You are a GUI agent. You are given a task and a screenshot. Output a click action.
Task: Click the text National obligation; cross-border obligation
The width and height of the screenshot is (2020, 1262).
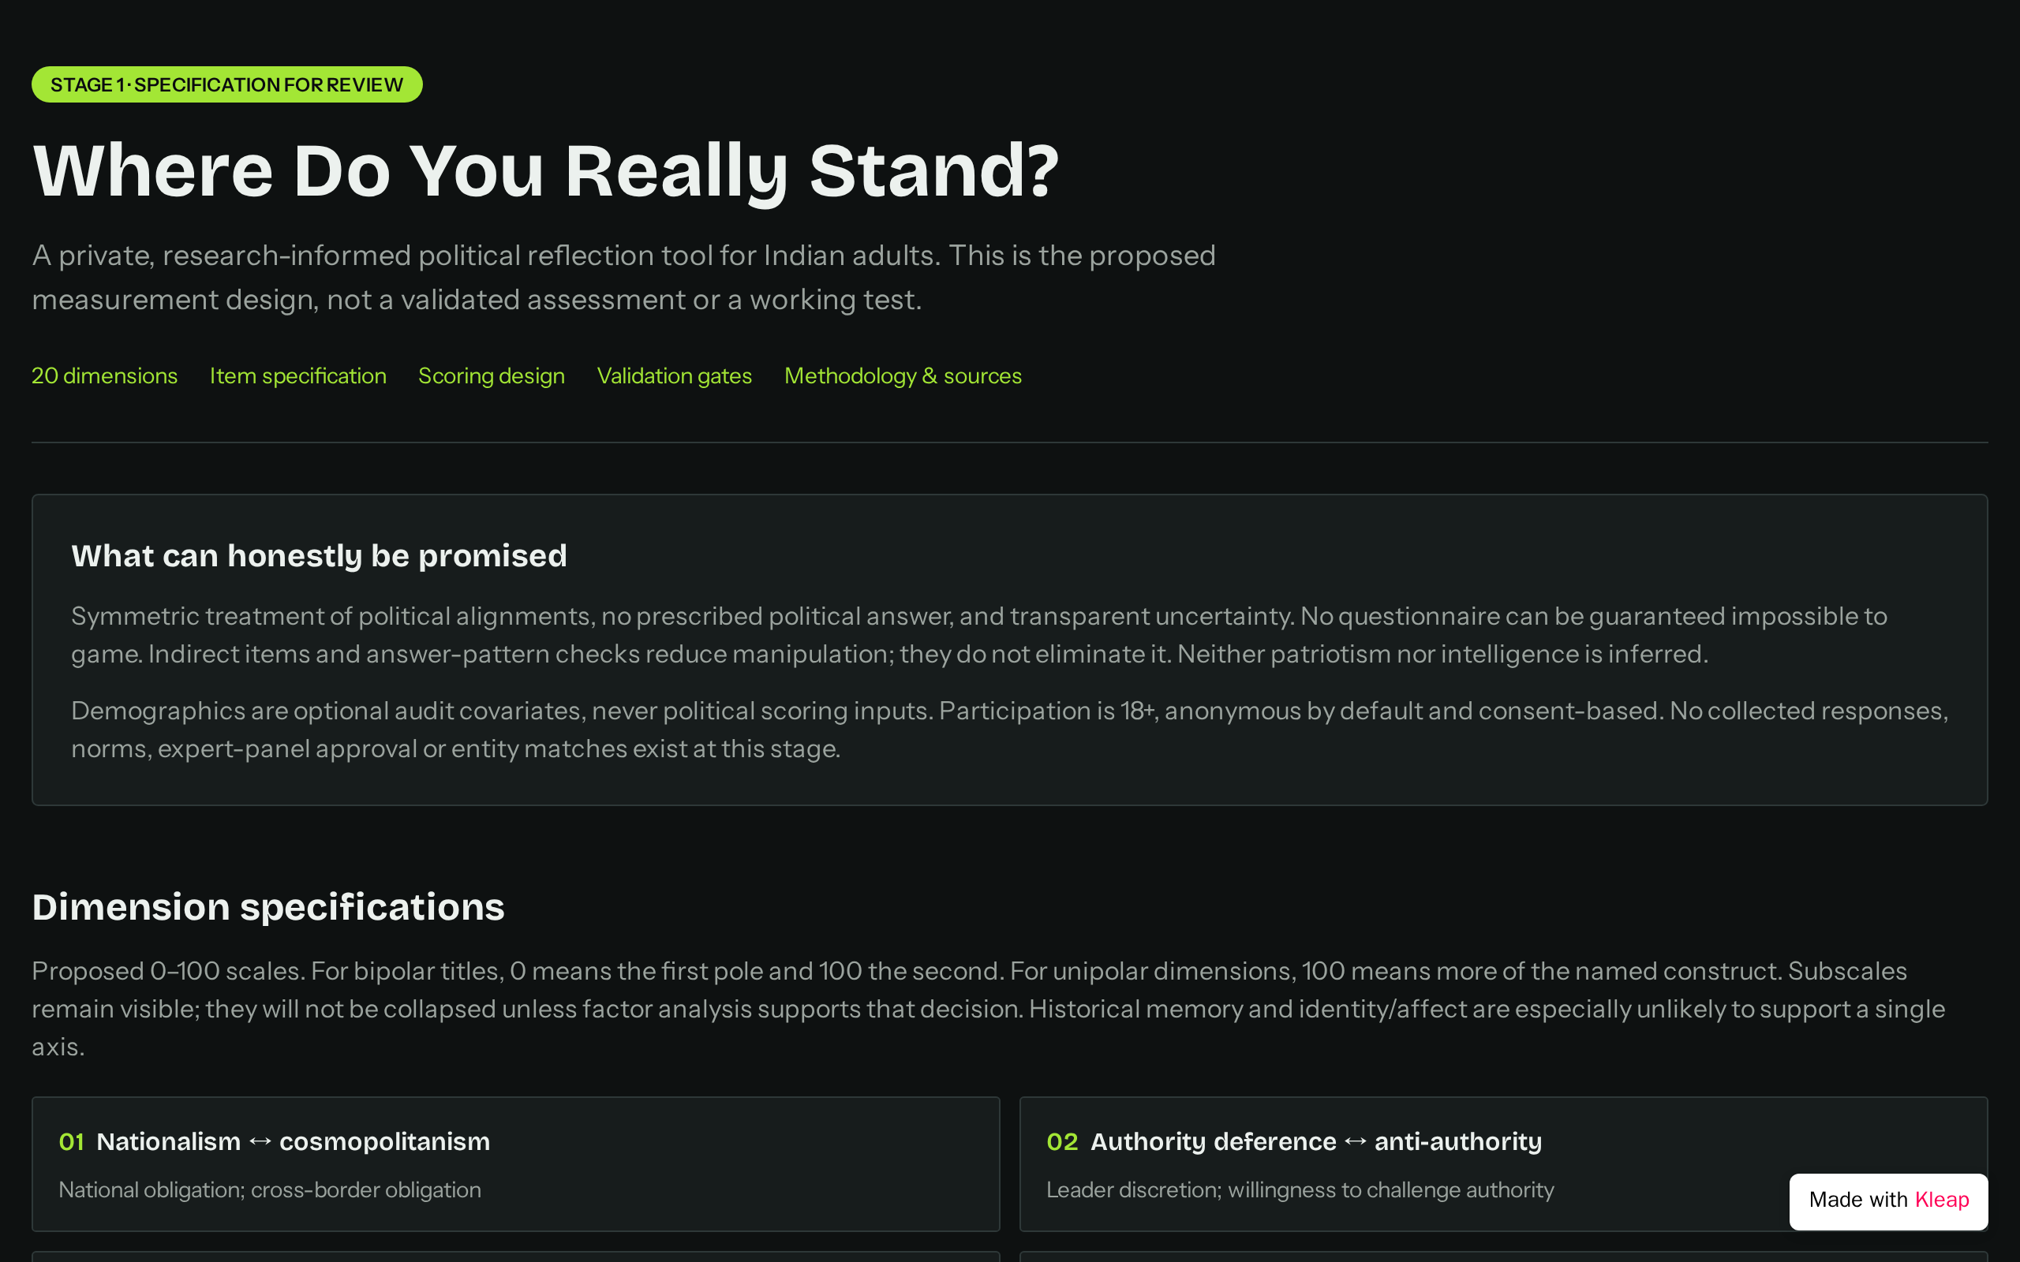[270, 1189]
